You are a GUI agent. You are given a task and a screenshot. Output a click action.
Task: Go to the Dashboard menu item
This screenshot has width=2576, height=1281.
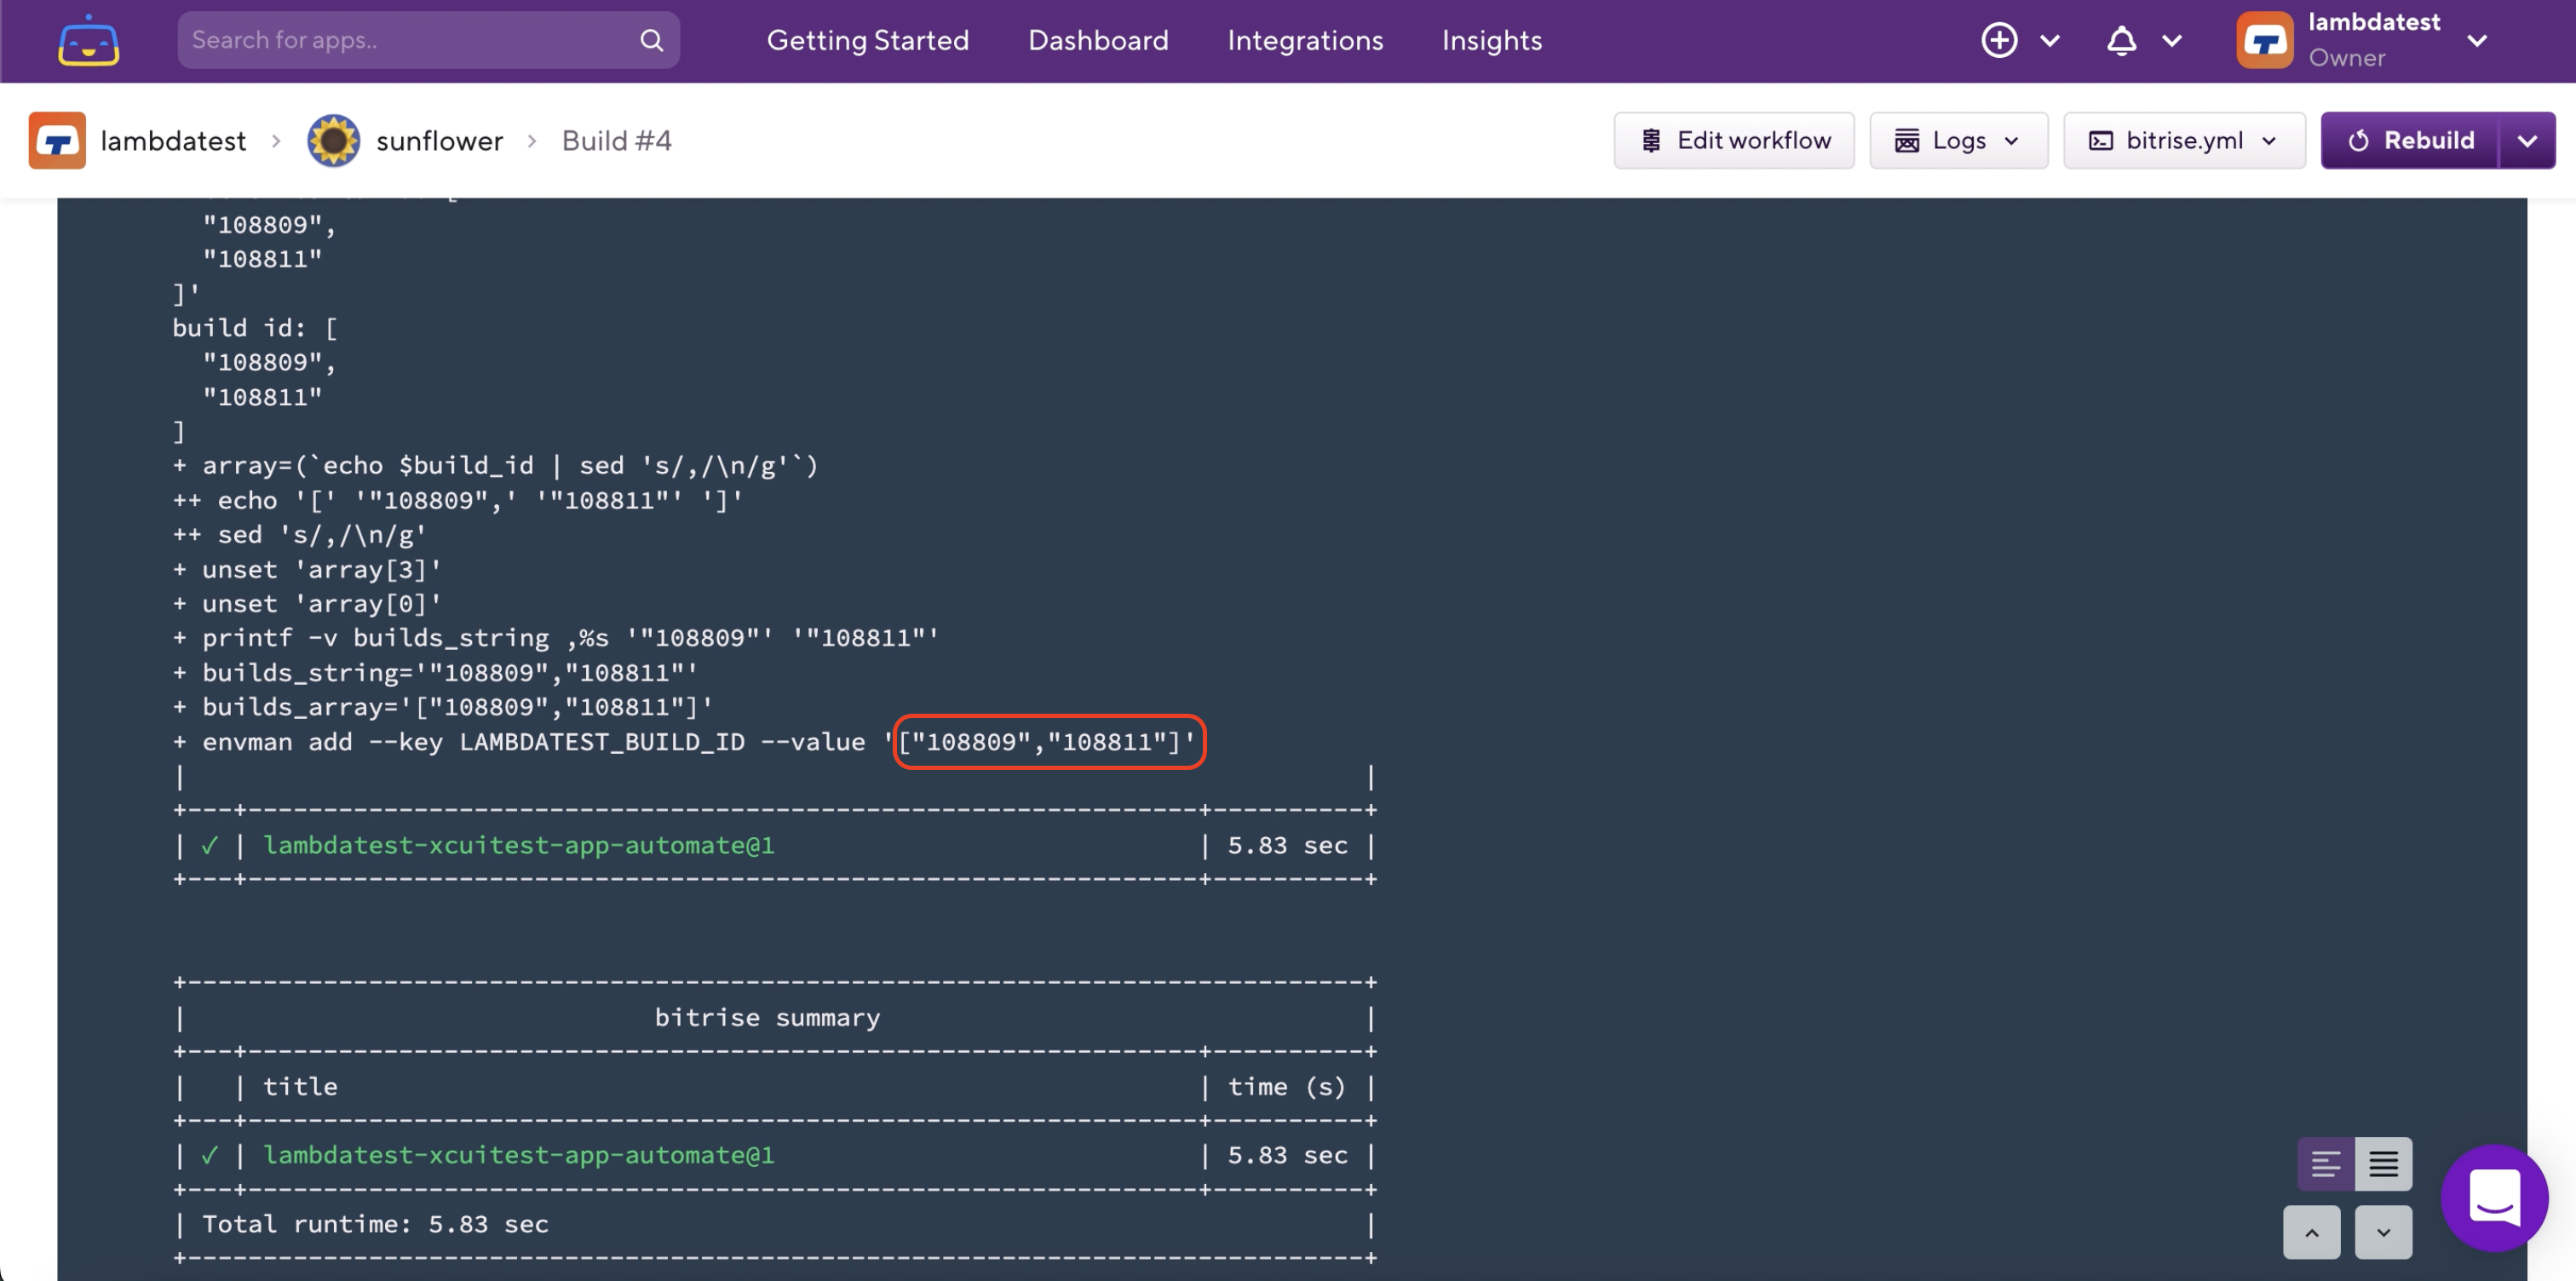(x=1097, y=40)
